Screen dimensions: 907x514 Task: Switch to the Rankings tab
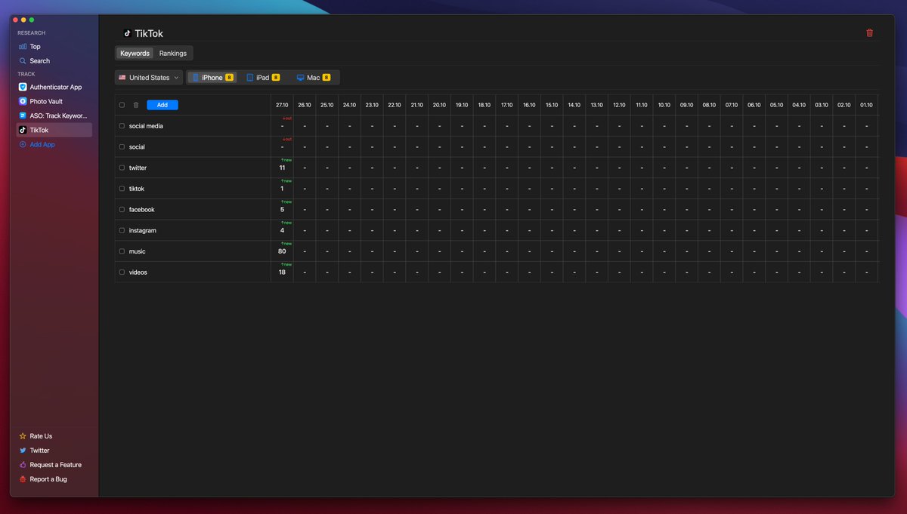click(x=173, y=54)
